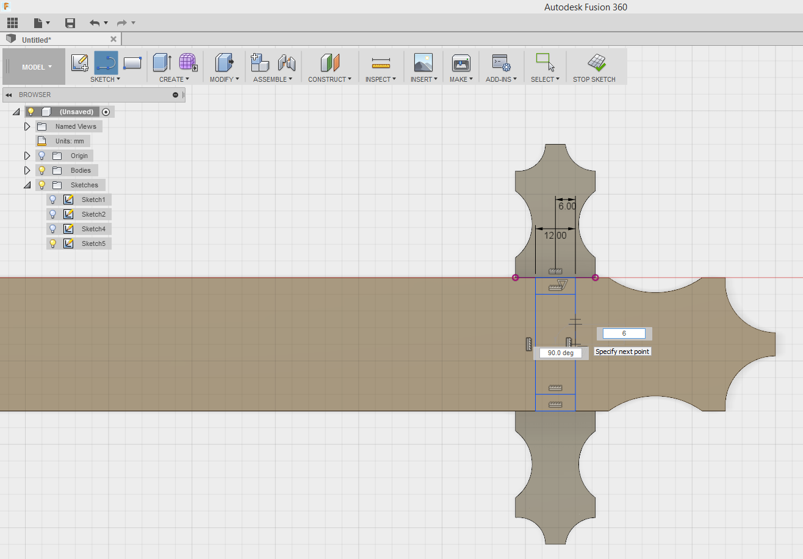This screenshot has width=803, height=559.
Task: Open the data panel grid icon
Action: [x=12, y=23]
